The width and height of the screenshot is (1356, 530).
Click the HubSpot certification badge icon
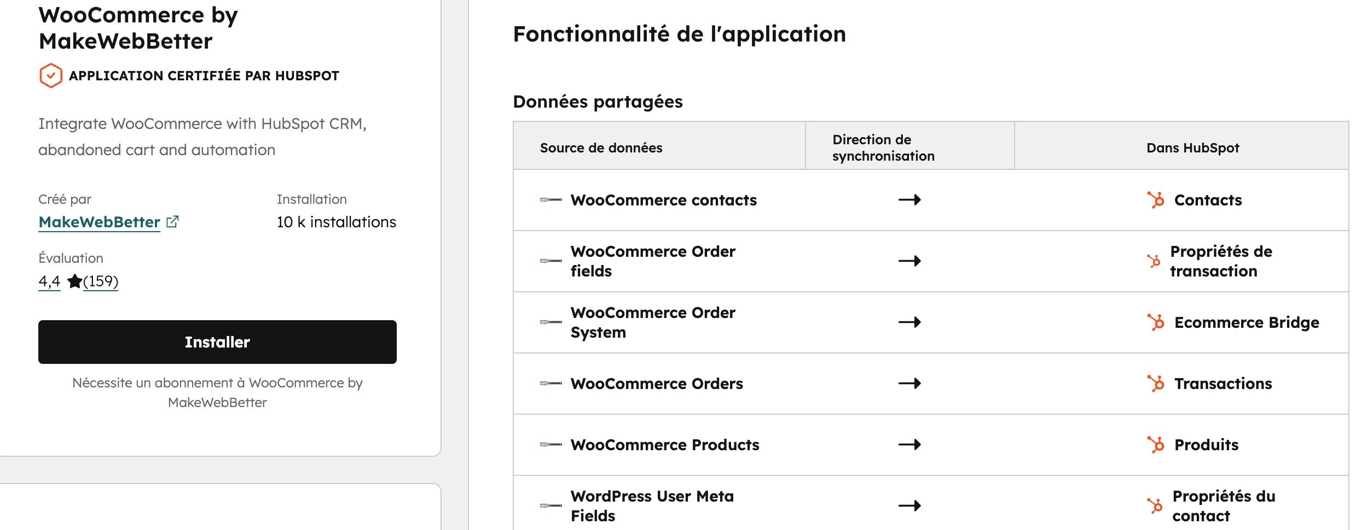[x=51, y=76]
